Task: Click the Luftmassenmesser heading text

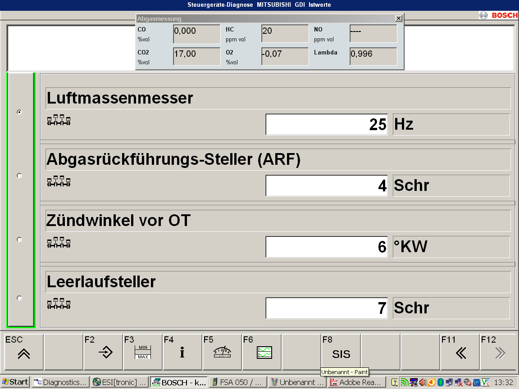Action: pyautogui.click(x=120, y=98)
